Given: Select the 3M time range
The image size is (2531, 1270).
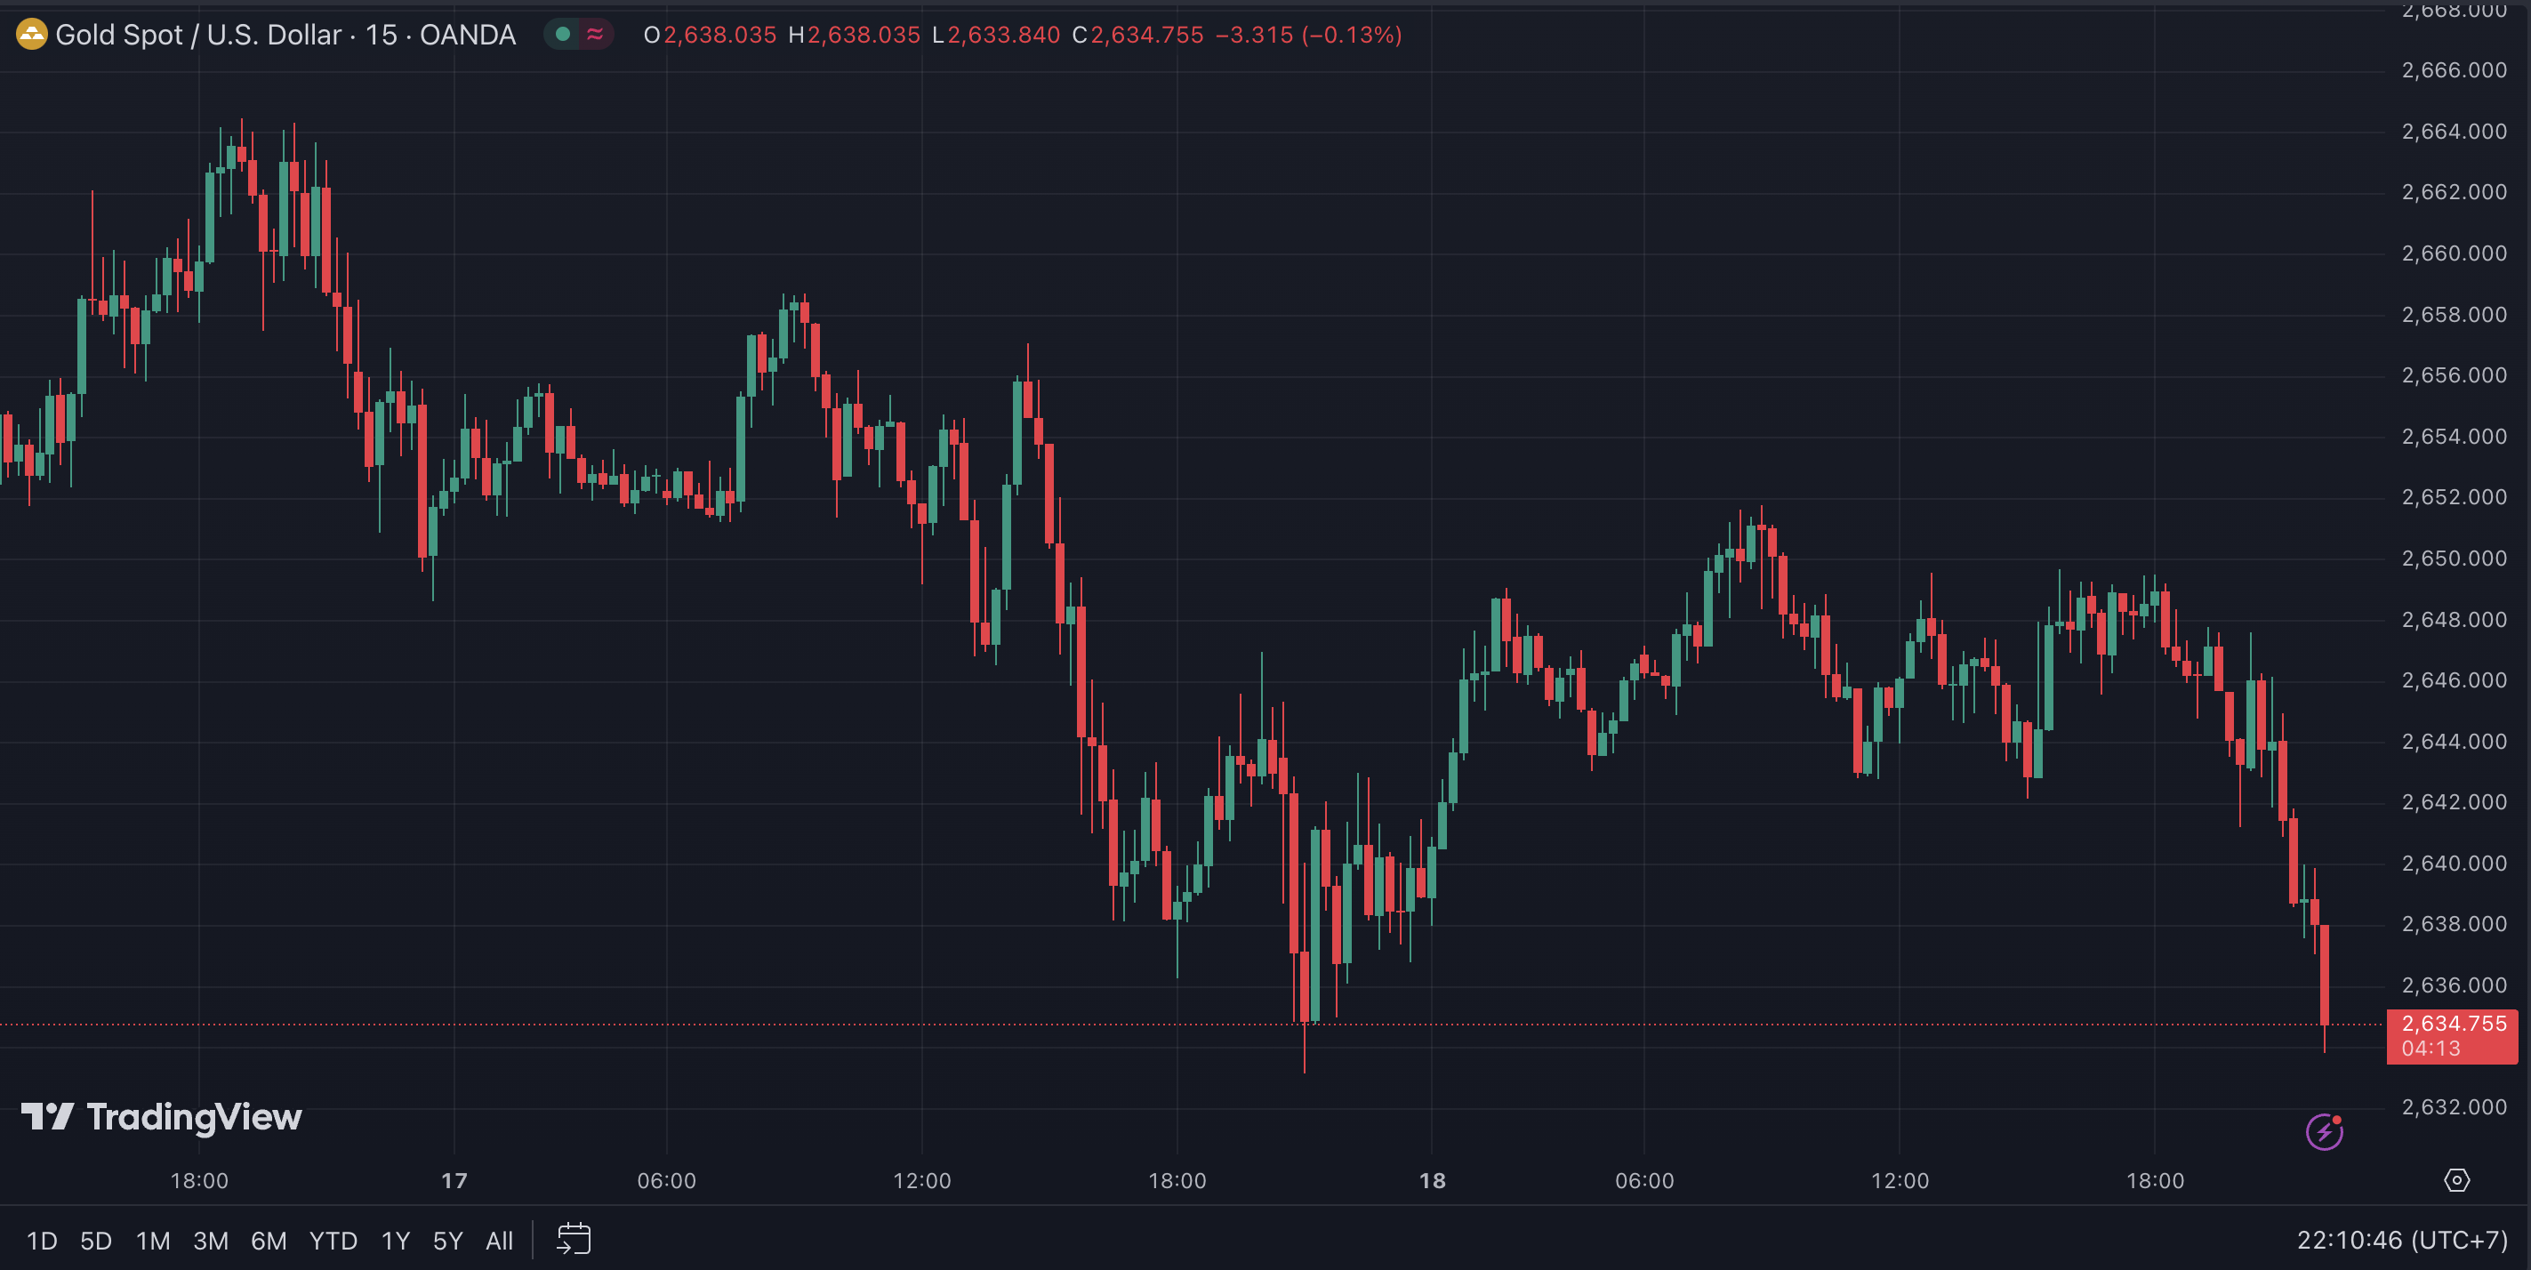Looking at the screenshot, I should 210,1241.
